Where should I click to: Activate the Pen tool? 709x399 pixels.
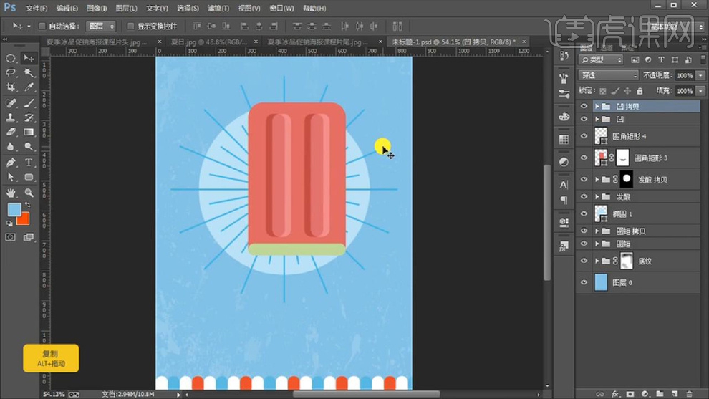(x=11, y=162)
